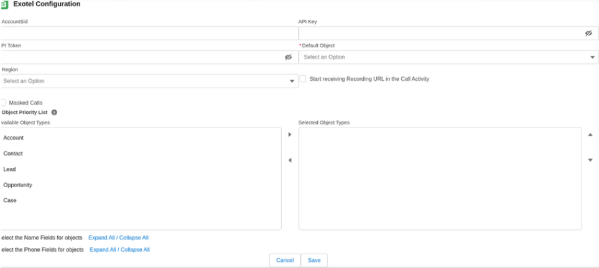Open the Region dropdown
Image resolution: width=599 pixels, height=268 pixels.
tap(149, 81)
